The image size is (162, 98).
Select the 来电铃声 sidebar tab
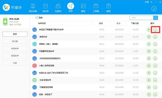click(15, 49)
